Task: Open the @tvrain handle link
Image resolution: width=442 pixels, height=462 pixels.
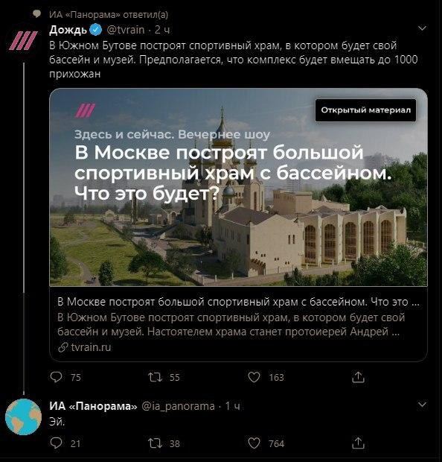Action: 126,30
